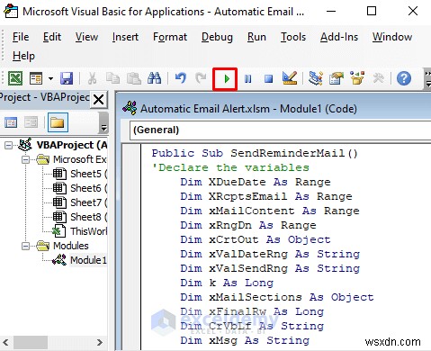Select Sheet8 in project tree
Image resolution: width=431 pixels, height=351 pixels.
[85, 217]
